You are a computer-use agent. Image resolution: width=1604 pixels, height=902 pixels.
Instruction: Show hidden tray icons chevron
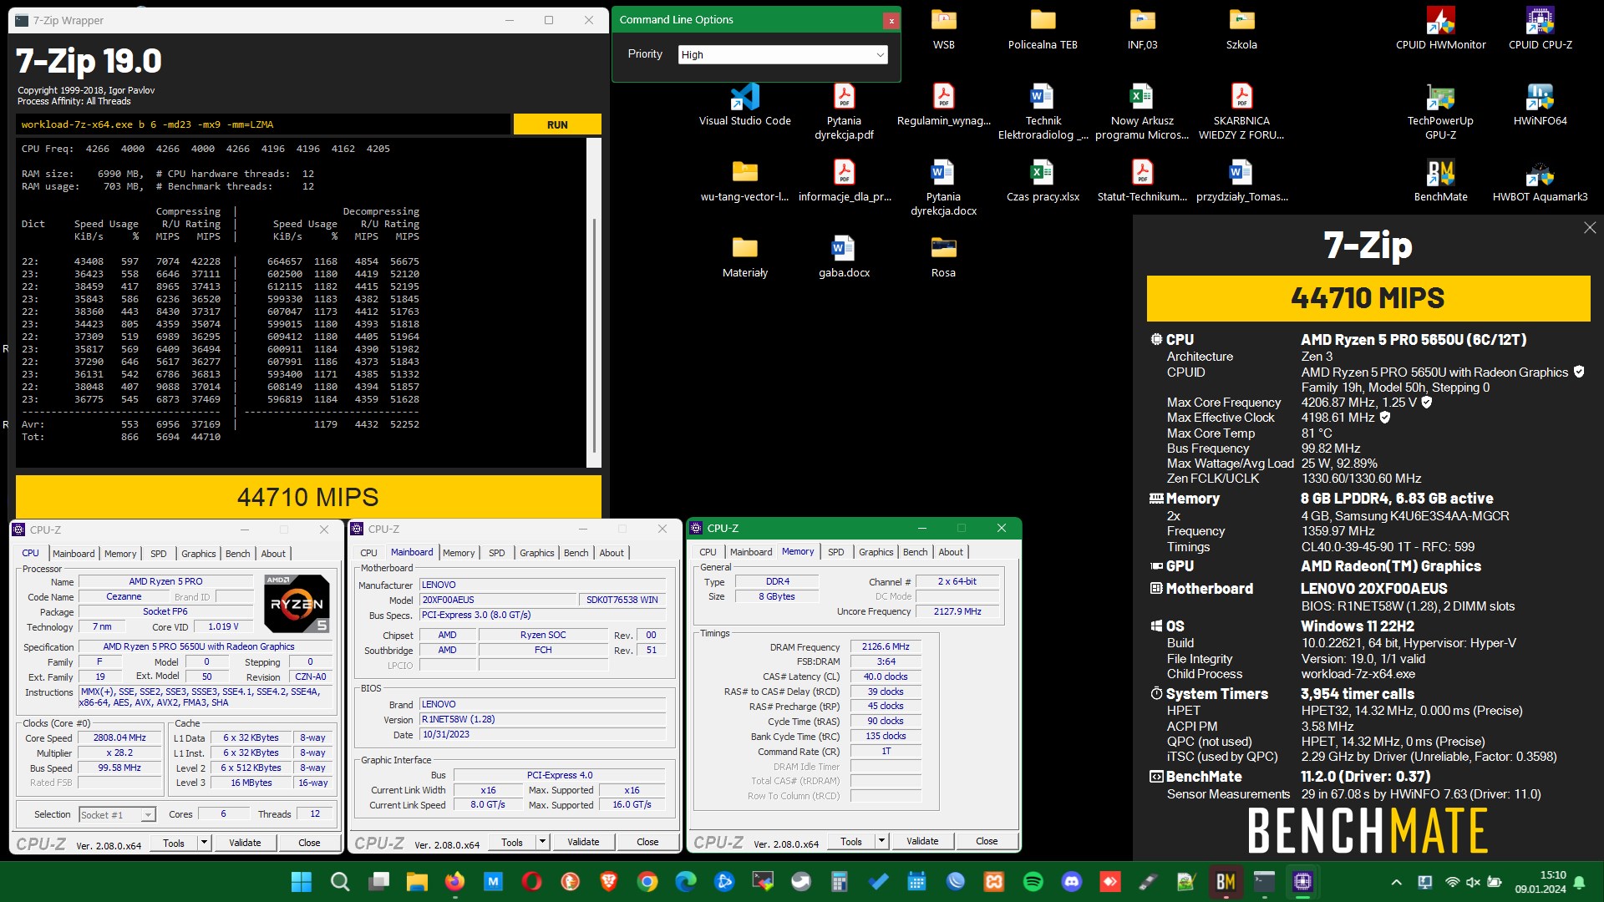pyautogui.click(x=1396, y=882)
